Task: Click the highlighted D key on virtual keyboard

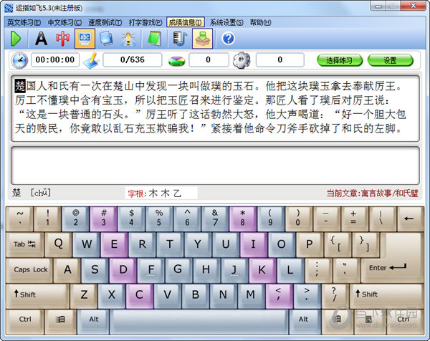Action: click(123, 270)
